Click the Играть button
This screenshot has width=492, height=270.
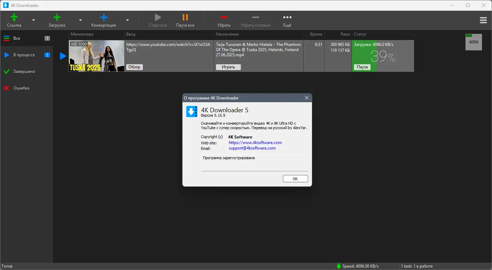[x=228, y=67]
